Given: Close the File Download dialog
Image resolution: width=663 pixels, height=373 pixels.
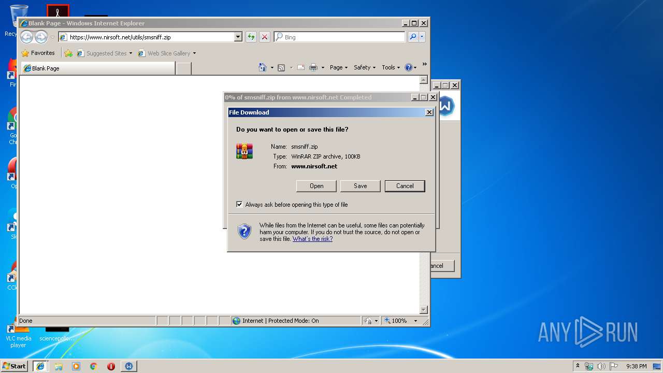Looking at the screenshot, I should pyautogui.click(x=429, y=112).
